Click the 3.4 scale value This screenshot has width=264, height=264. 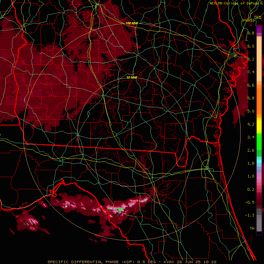(x=251, y=137)
